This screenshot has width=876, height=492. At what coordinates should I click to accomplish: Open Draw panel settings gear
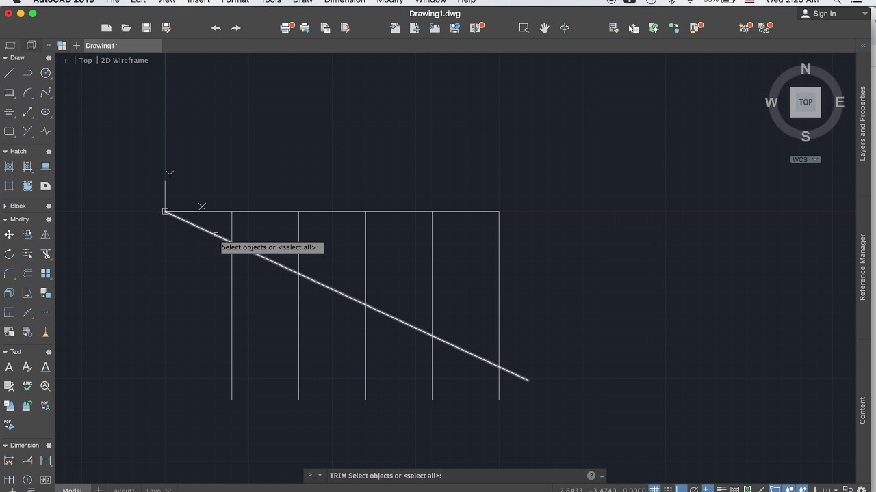49,58
